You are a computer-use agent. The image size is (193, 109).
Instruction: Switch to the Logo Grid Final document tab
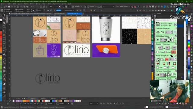59,14
